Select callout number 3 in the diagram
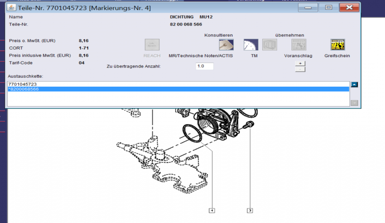The image size is (385, 223). [250, 211]
